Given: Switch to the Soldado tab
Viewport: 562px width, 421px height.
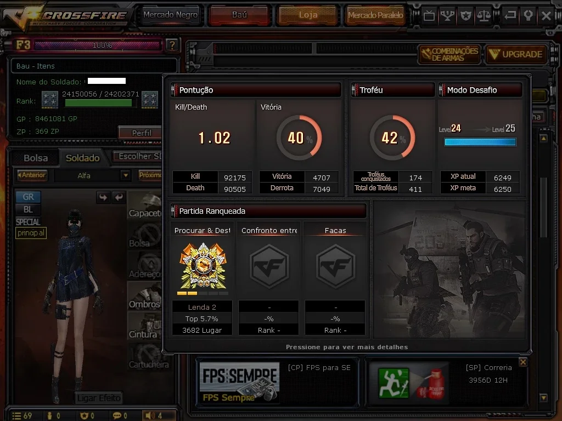Looking at the screenshot, I should [83, 158].
